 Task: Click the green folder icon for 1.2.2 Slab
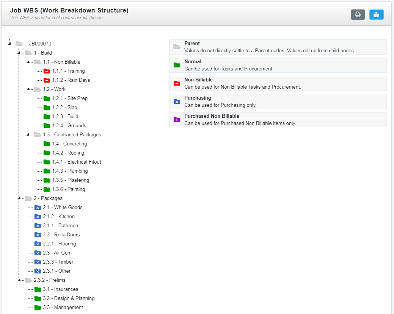(47, 108)
